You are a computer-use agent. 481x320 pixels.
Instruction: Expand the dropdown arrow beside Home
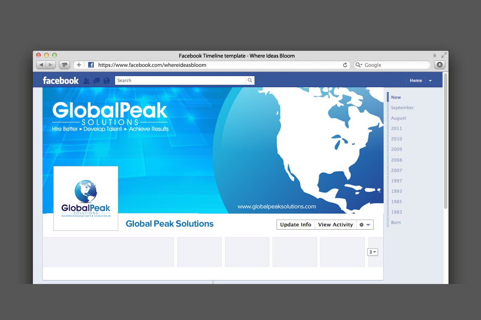click(430, 80)
